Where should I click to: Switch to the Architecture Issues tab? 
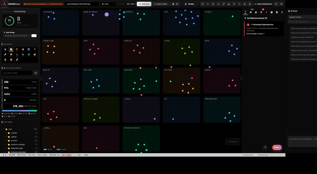coord(245,12)
